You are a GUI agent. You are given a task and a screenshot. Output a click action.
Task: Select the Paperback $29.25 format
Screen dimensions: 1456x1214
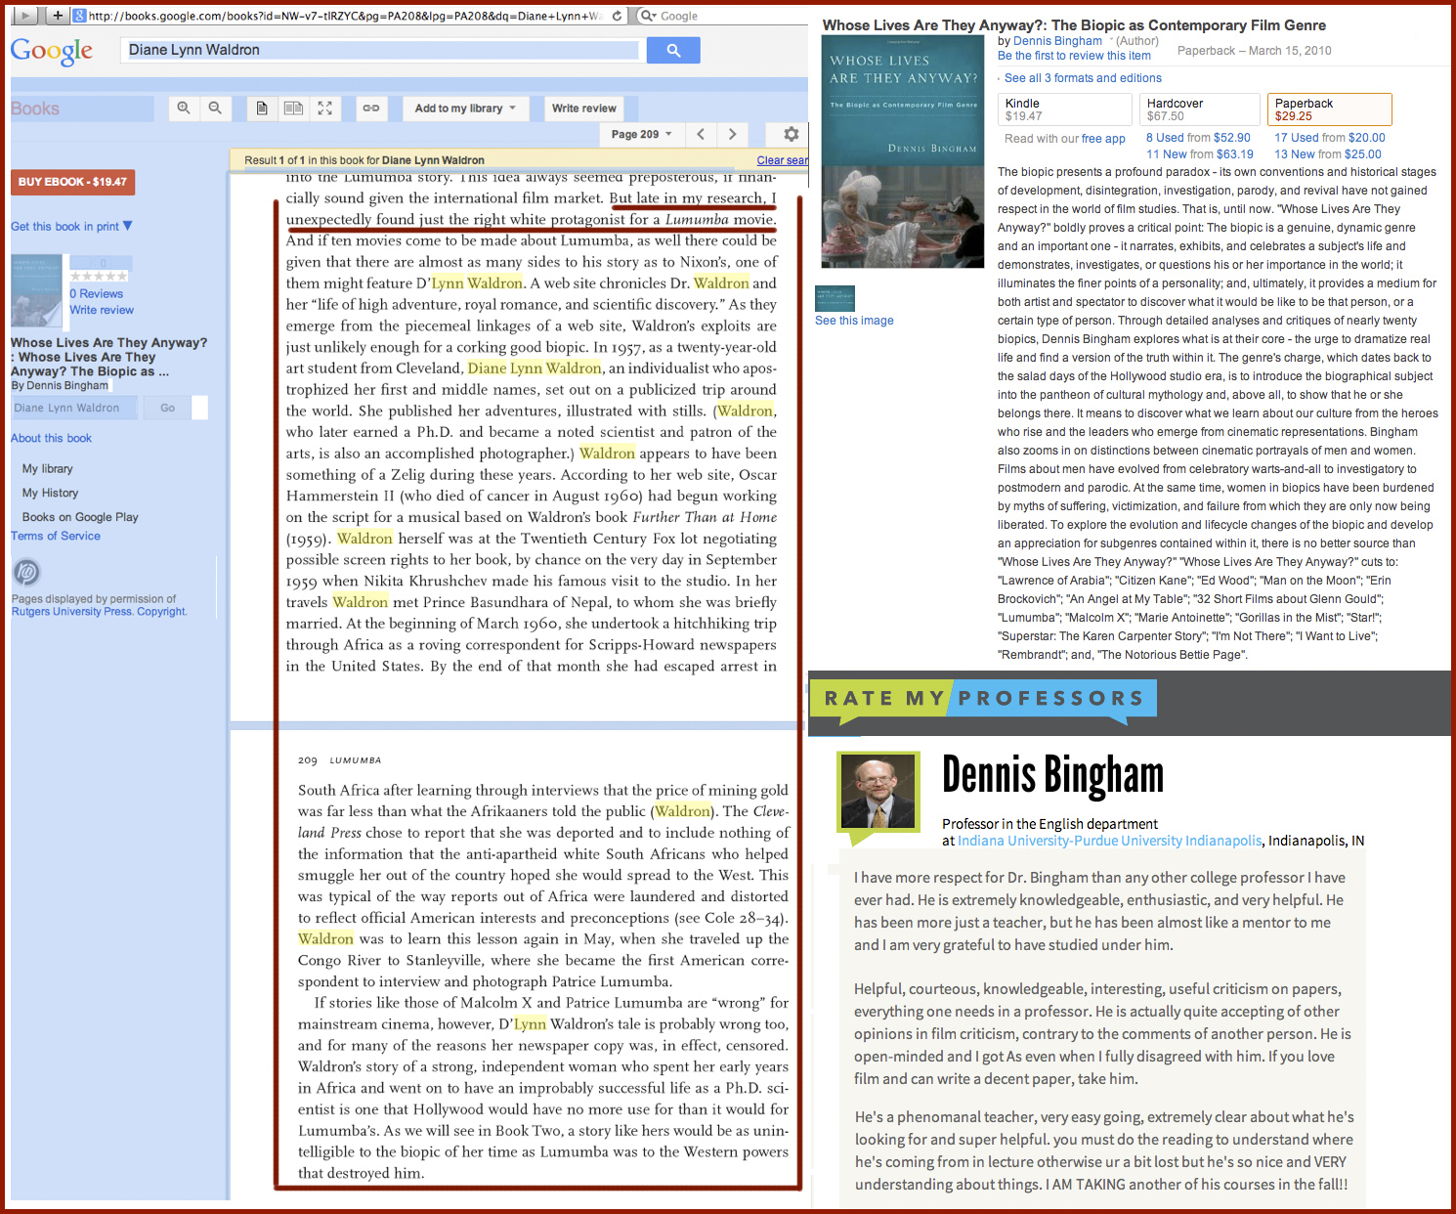tap(1329, 109)
